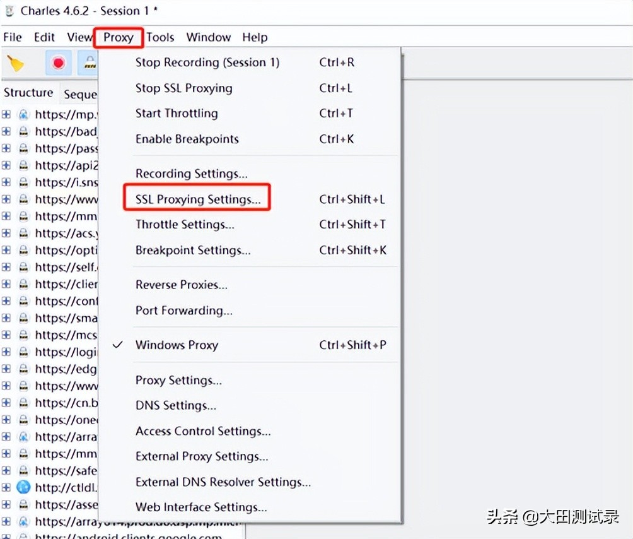This screenshot has height=539, width=633.
Task: Expand the https://mp. tree node
Action: click(x=6, y=115)
